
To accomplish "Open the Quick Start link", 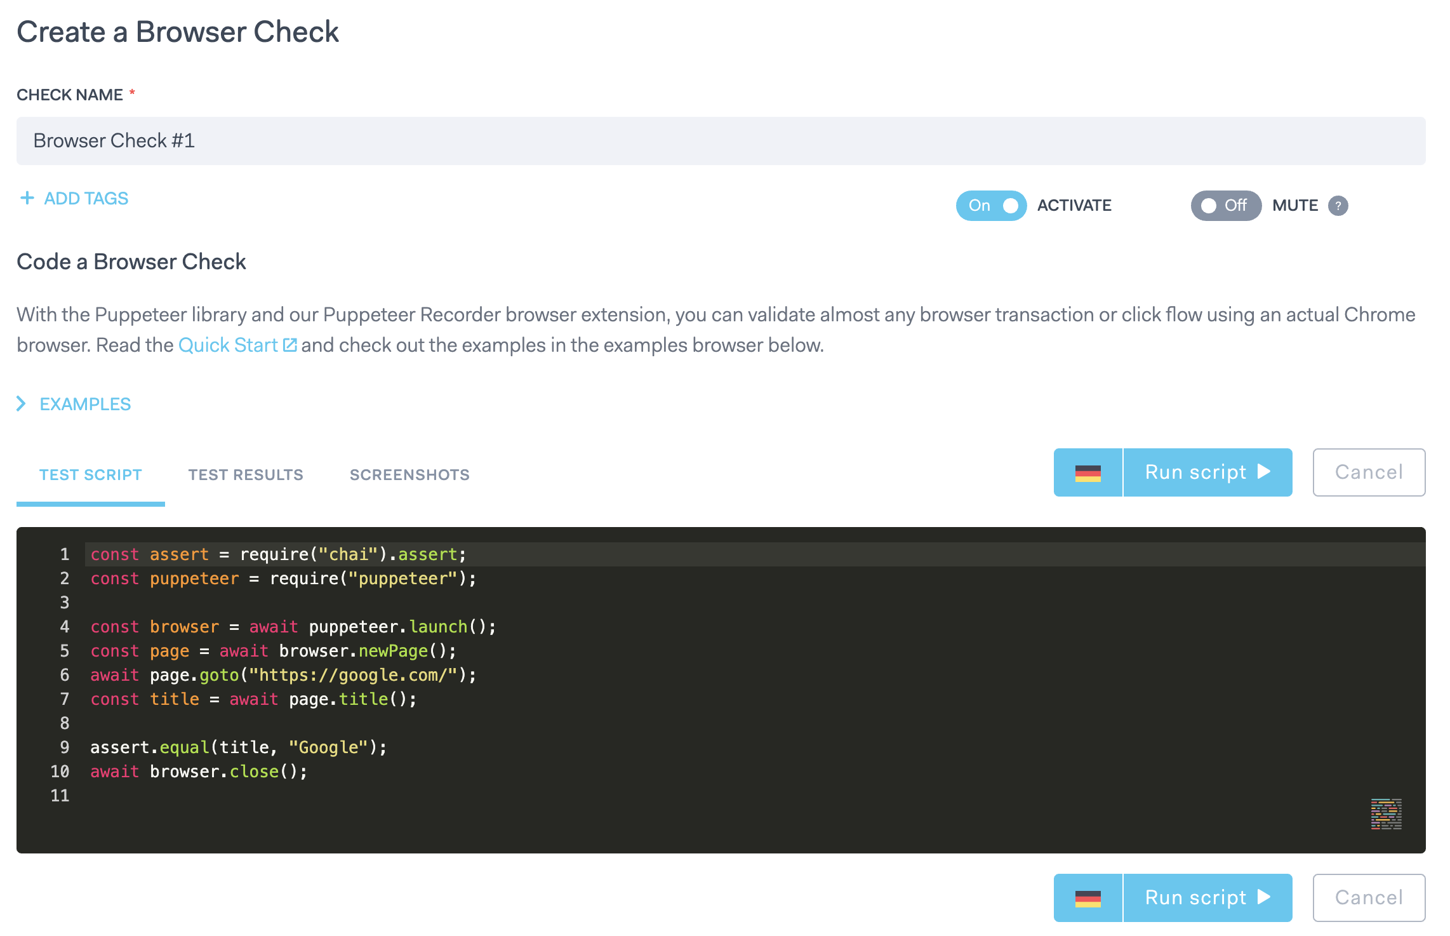I will coord(229,344).
